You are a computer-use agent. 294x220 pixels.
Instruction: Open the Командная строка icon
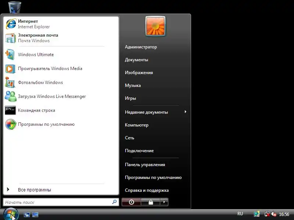[x=10, y=110]
